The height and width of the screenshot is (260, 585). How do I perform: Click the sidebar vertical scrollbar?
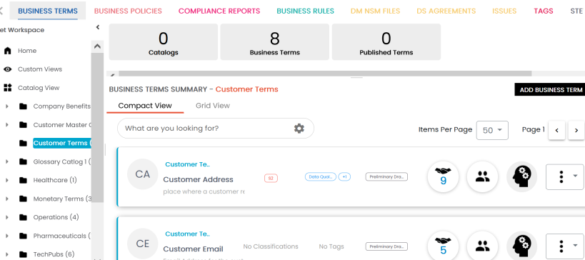click(x=97, y=127)
